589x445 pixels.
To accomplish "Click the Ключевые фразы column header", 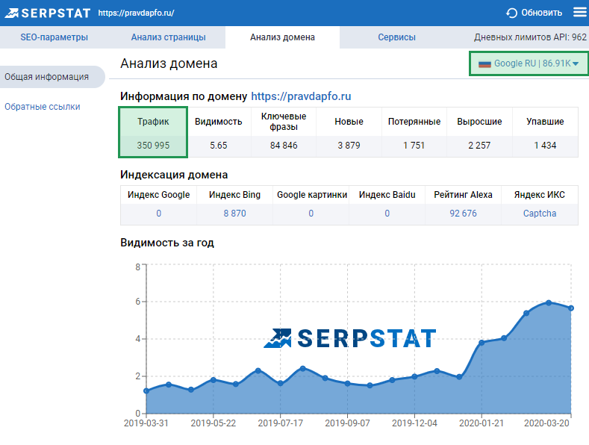I will (x=284, y=122).
